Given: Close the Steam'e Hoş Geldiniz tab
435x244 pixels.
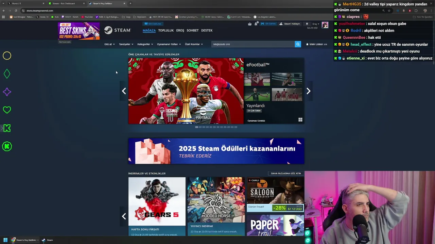Looking at the screenshot, I should 124,3.
